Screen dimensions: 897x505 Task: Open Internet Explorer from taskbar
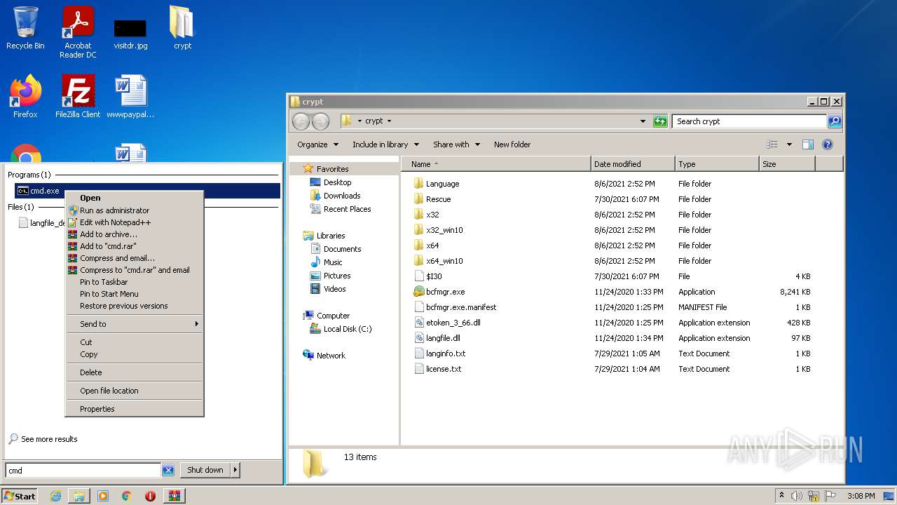55,496
